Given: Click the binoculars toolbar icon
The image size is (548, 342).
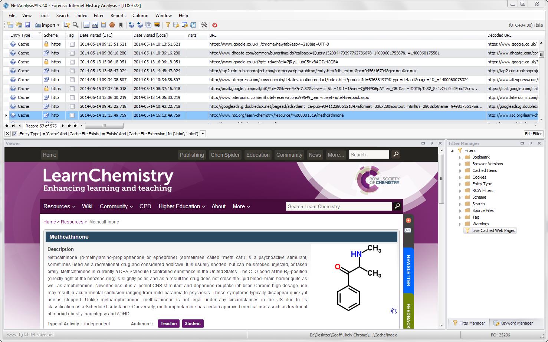Looking at the screenshot, I should (x=95, y=25).
